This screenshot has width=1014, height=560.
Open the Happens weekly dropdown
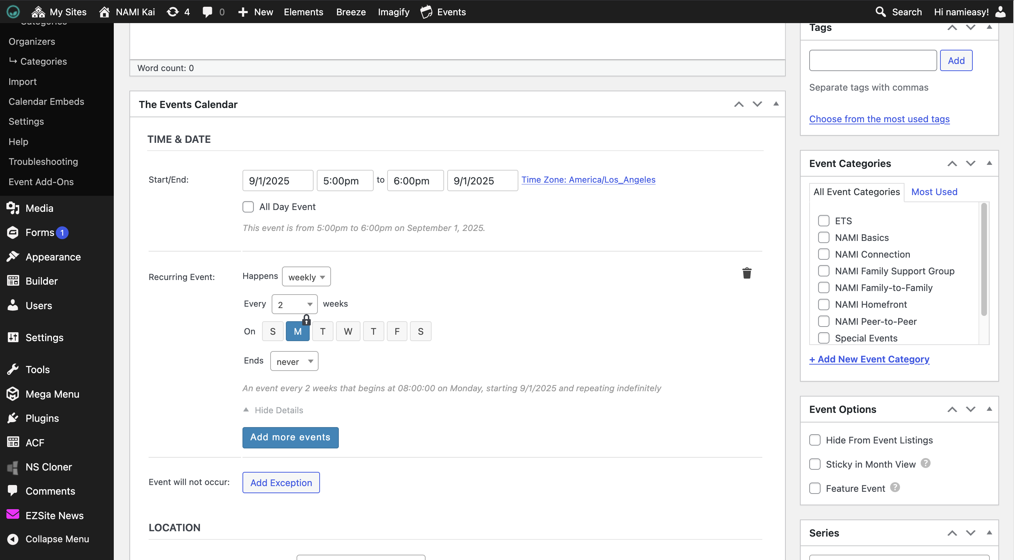[x=306, y=277]
